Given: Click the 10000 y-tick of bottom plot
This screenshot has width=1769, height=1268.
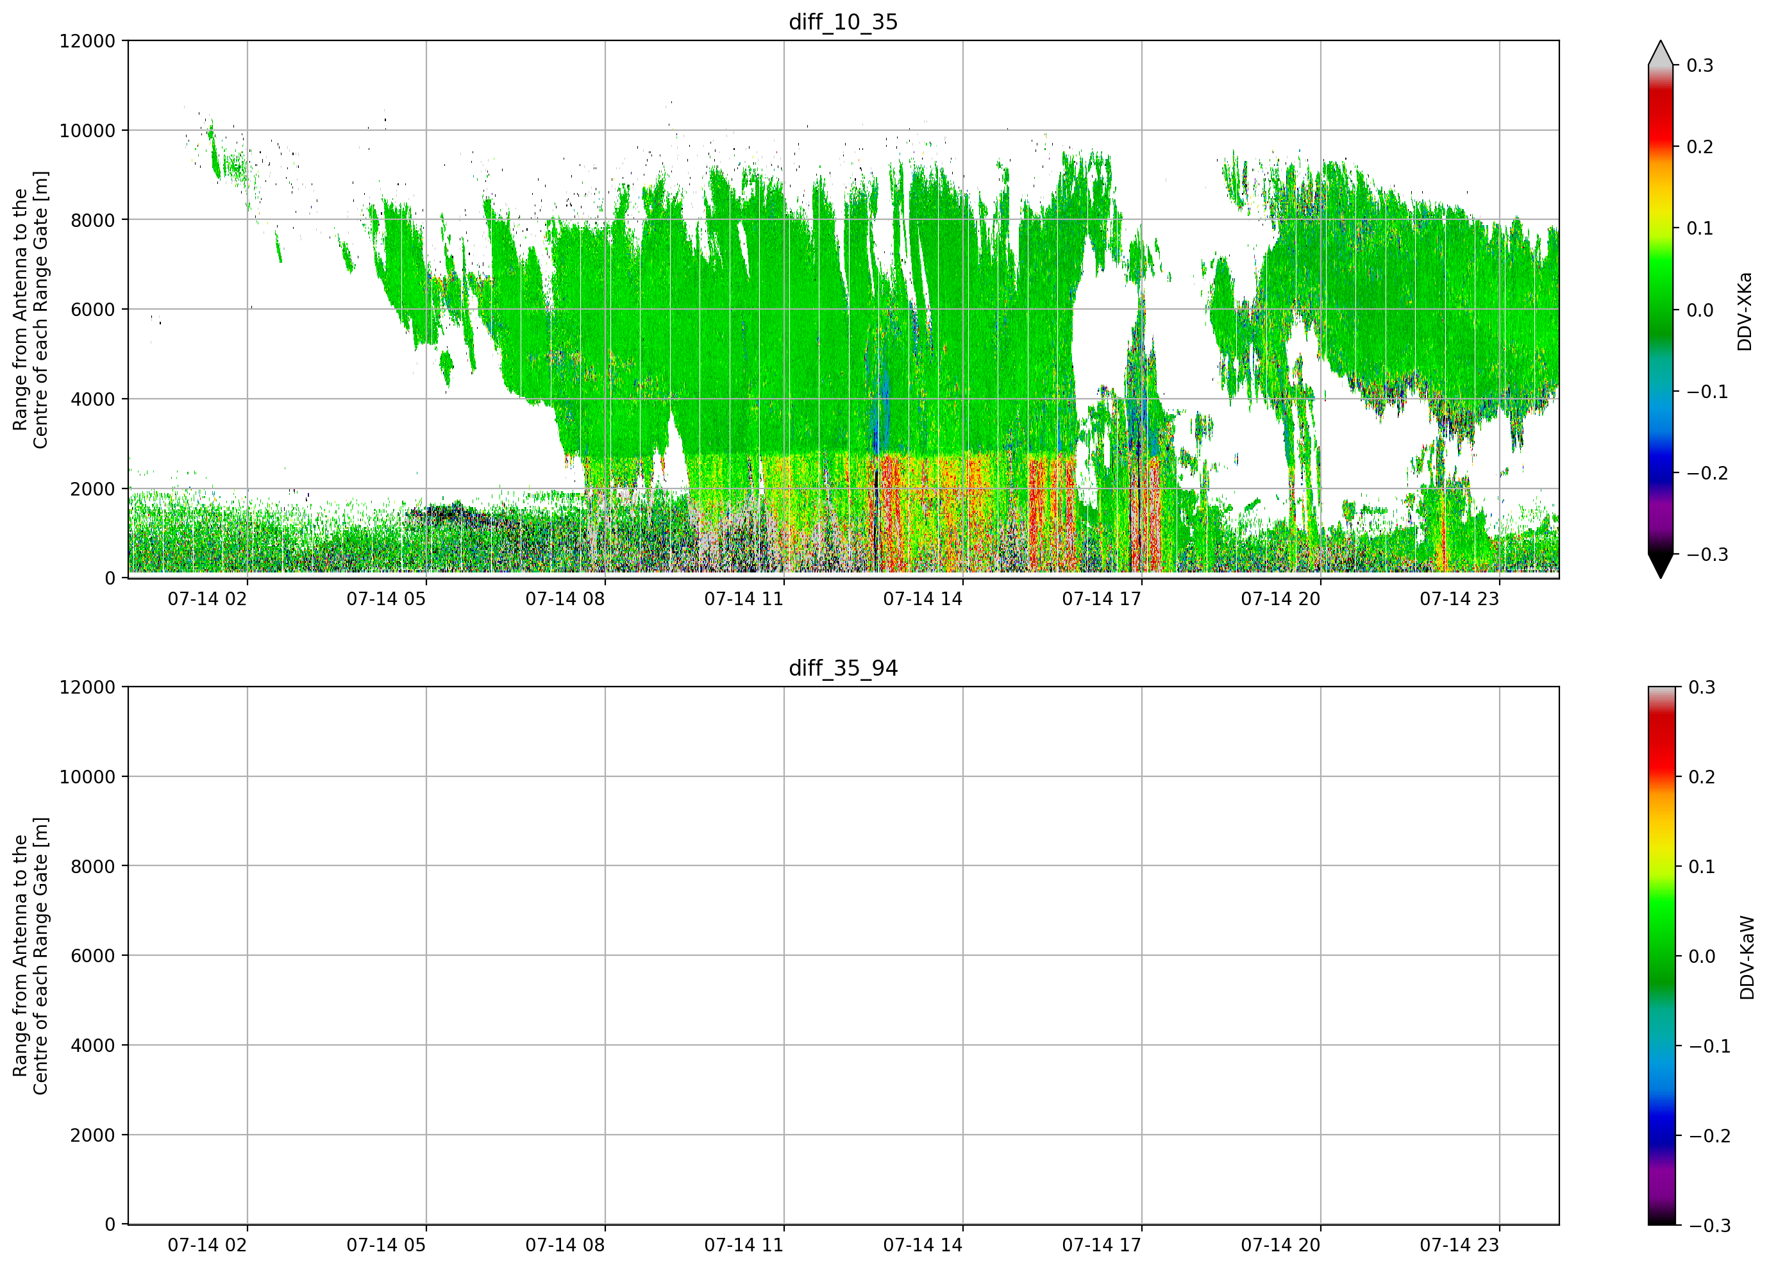Looking at the screenshot, I should point(87,777).
